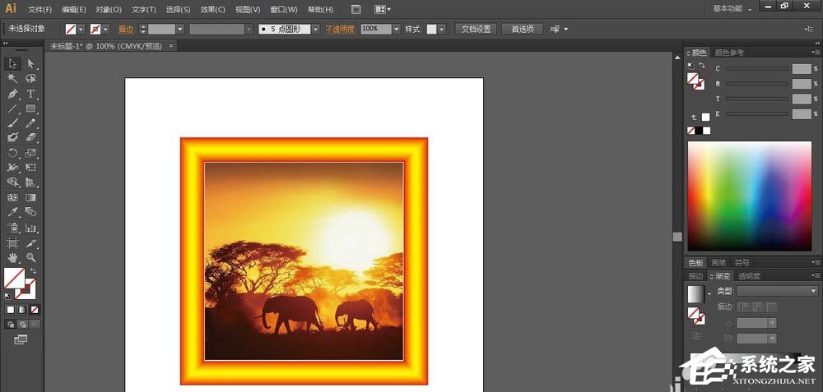The image size is (823, 392).
Task: Click the C percentage input field
Action: point(801,69)
